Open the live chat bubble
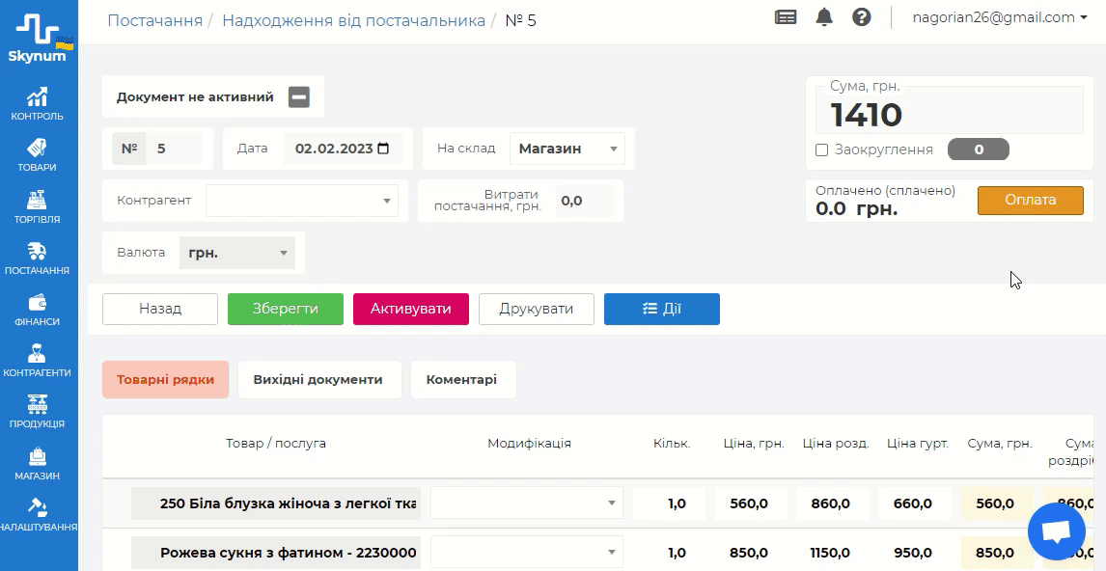 click(x=1057, y=531)
